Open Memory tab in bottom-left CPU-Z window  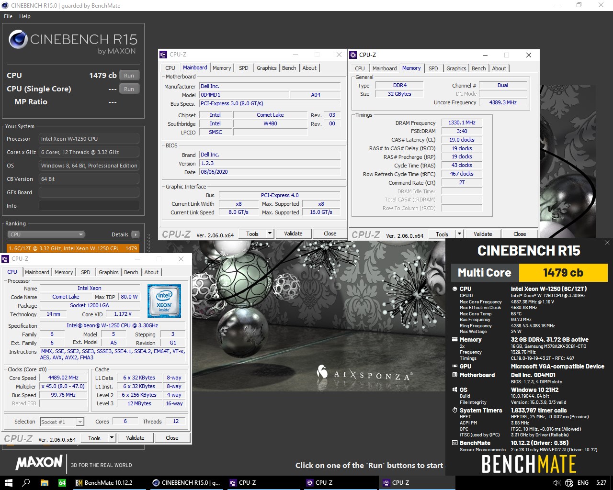point(64,272)
